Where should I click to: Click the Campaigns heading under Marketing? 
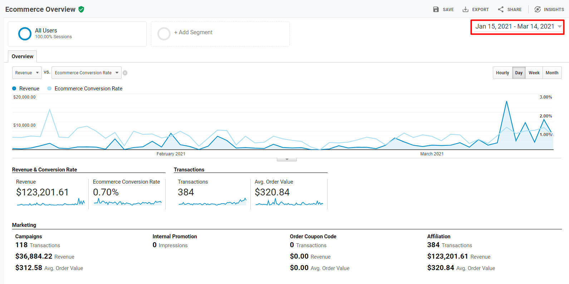[29, 236]
